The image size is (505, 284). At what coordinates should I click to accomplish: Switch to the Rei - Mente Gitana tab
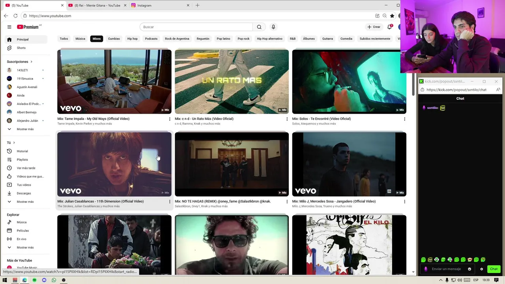(x=97, y=6)
